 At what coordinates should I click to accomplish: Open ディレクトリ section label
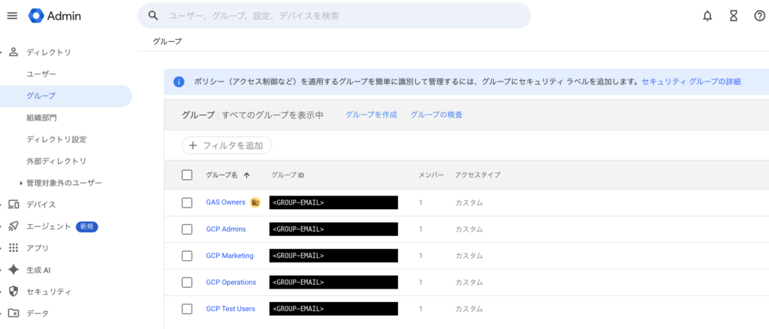pyautogui.click(x=49, y=52)
